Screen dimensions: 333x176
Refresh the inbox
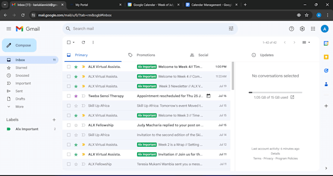pyautogui.click(x=83, y=43)
